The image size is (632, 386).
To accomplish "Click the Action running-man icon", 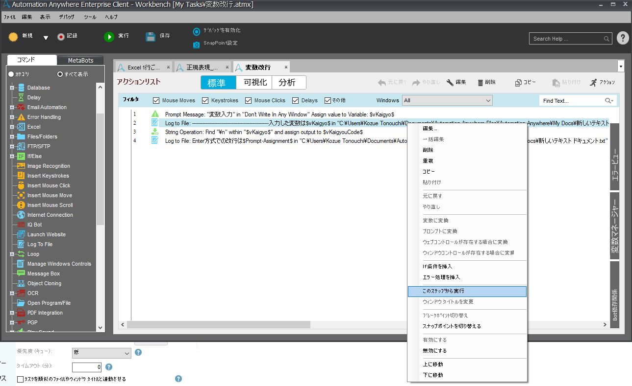I will click(594, 82).
